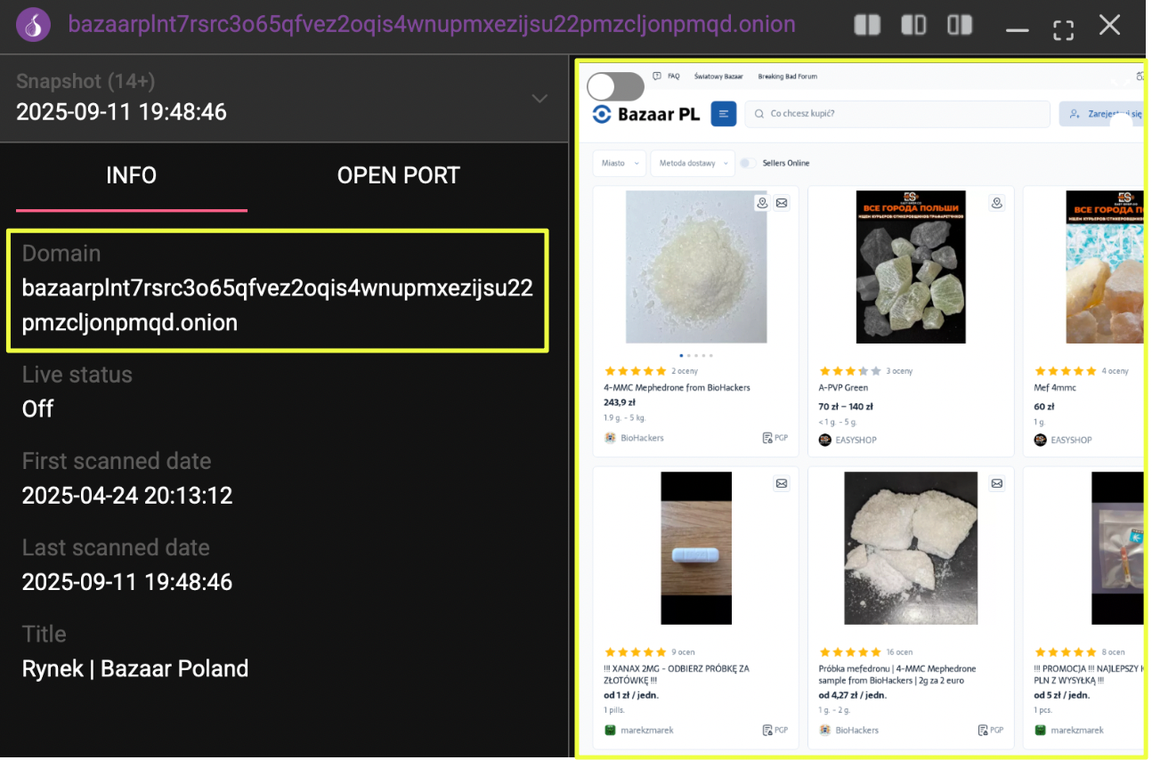The image size is (1152, 760).
Task: Click the carousel dots under the first listing image
Action: (696, 355)
